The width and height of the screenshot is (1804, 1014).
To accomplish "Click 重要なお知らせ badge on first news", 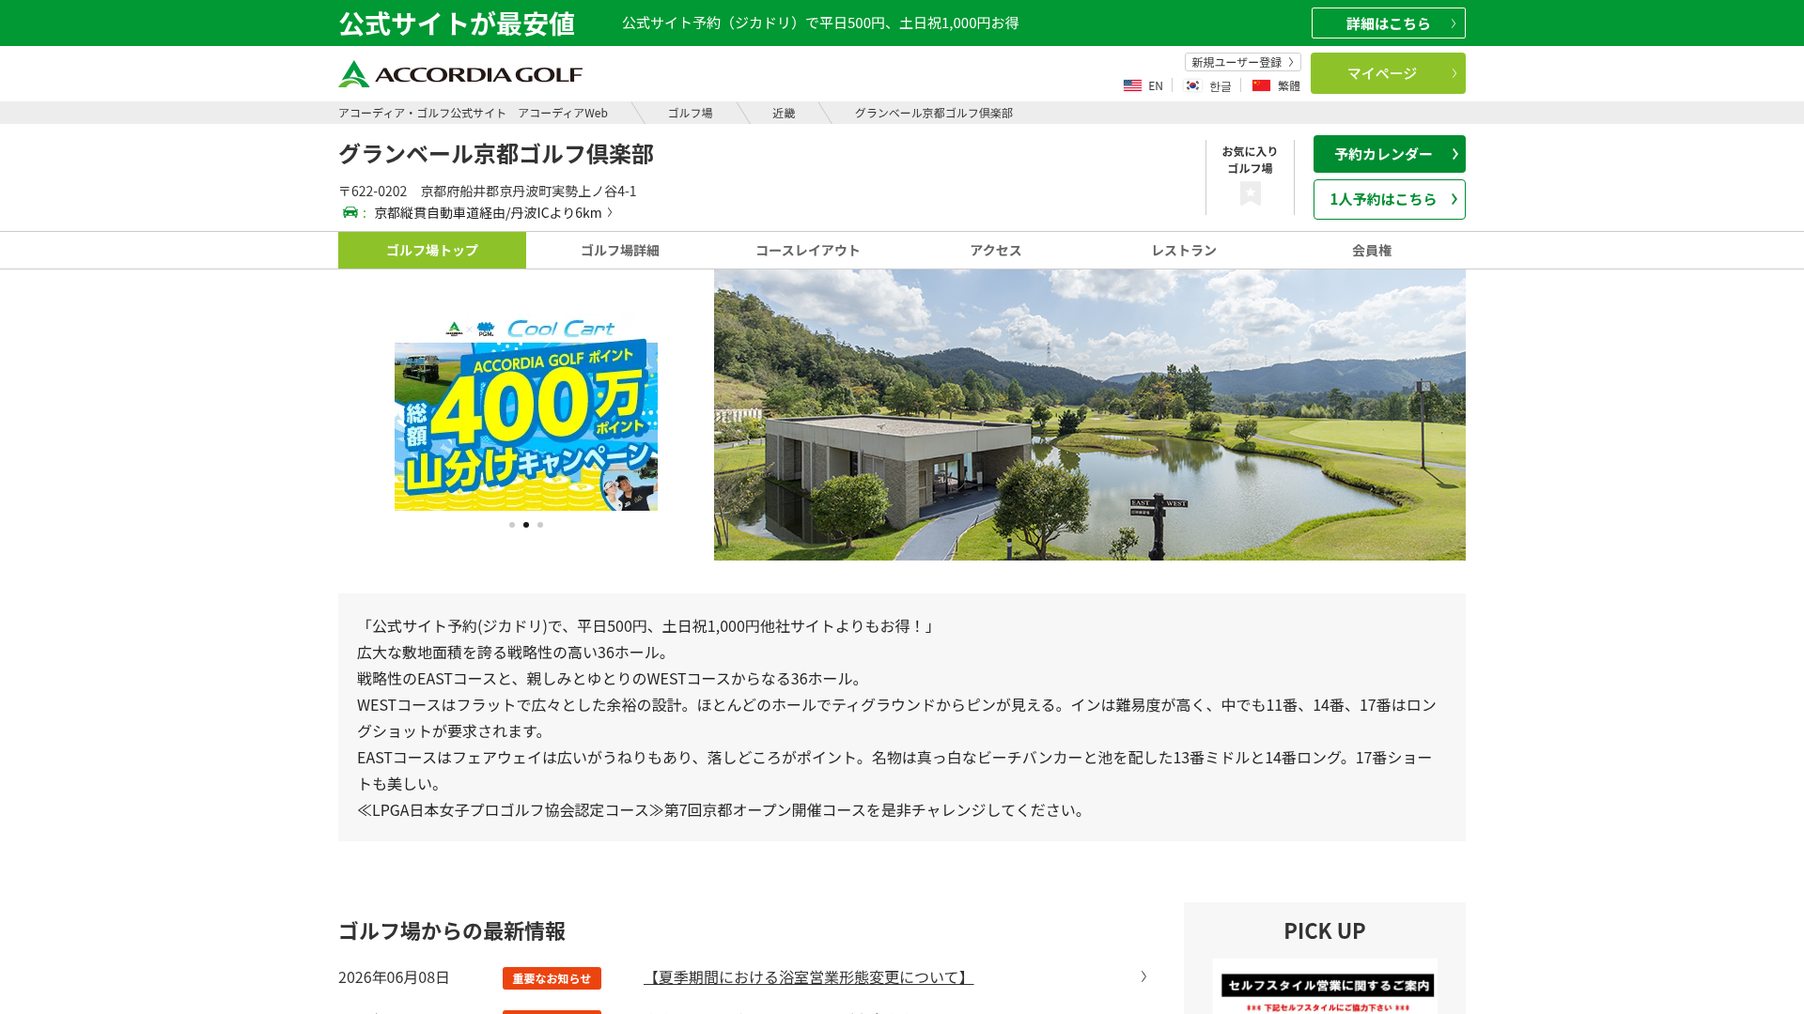I will pos(552,978).
